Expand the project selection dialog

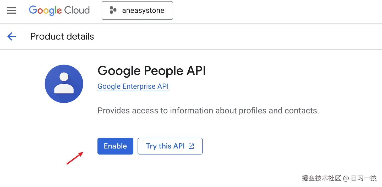tap(137, 10)
